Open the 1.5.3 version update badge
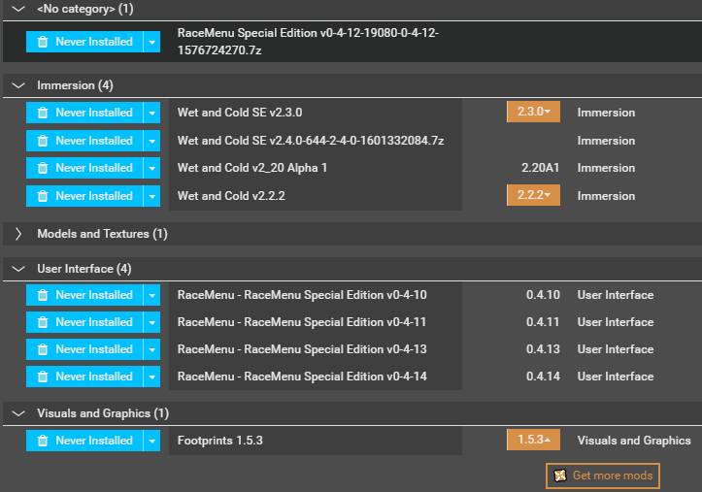Image resolution: width=702 pixels, height=492 pixels. coord(533,440)
